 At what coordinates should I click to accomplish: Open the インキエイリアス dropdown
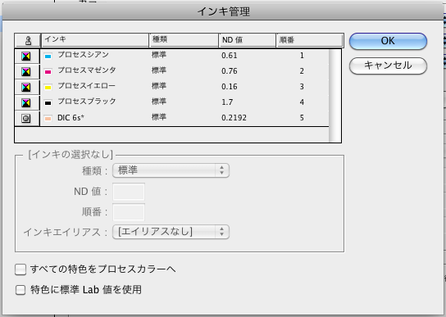(171, 232)
